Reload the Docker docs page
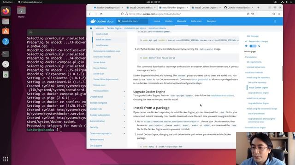 (x=101, y=14)
